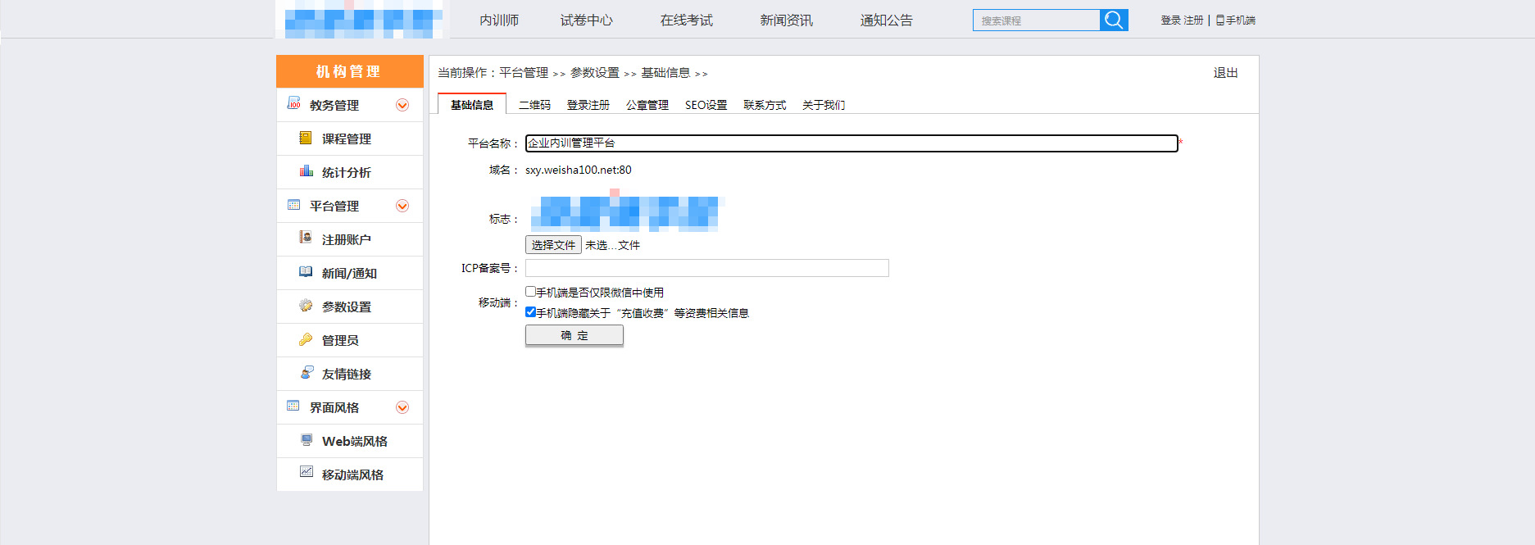Focus the ICP备案号 input field

click(707, 268)
